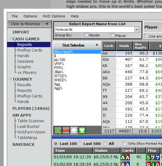This screenshot has width=162, height=166.
Task: Select WTSD% in stat list
Action: 60,76
